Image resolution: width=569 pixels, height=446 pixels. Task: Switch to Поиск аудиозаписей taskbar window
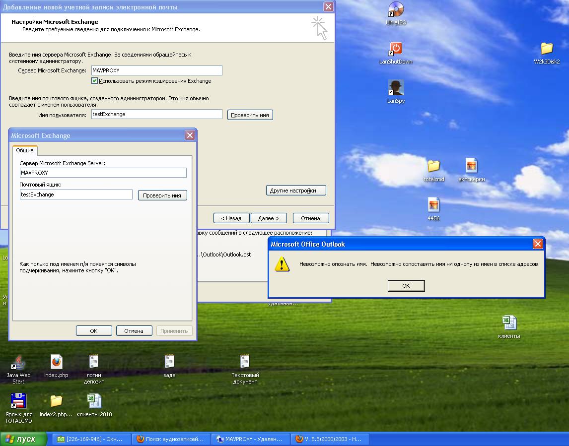click(x=171, y=439)
